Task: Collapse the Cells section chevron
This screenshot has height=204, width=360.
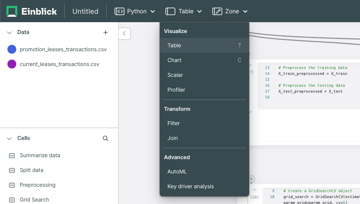Action: pyautogui.click(x=9, y=138)
